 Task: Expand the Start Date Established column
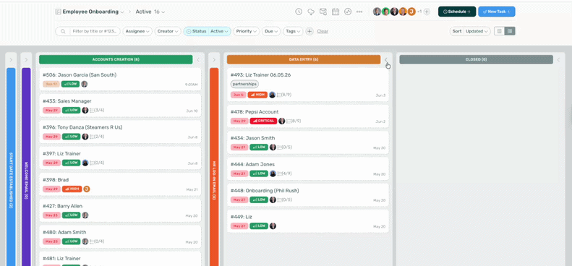11,59
